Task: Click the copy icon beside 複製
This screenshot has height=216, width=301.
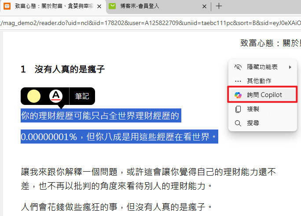Action: (238, 109)
